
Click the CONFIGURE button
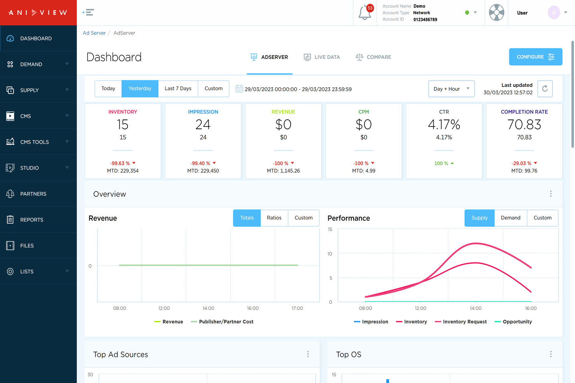pyautogui.click(x=535, y=57)
